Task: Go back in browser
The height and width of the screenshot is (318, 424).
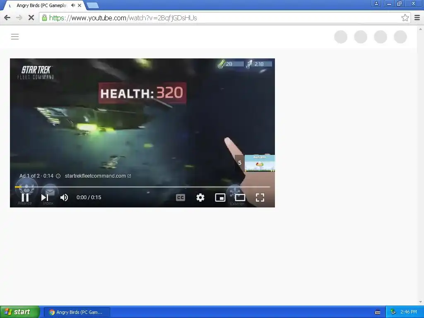Action: coord(7,18)
